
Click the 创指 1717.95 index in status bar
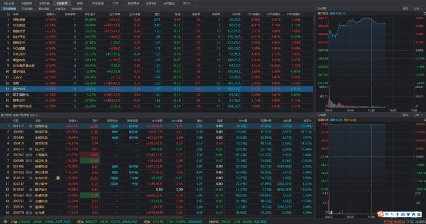[x=174, y=222]
